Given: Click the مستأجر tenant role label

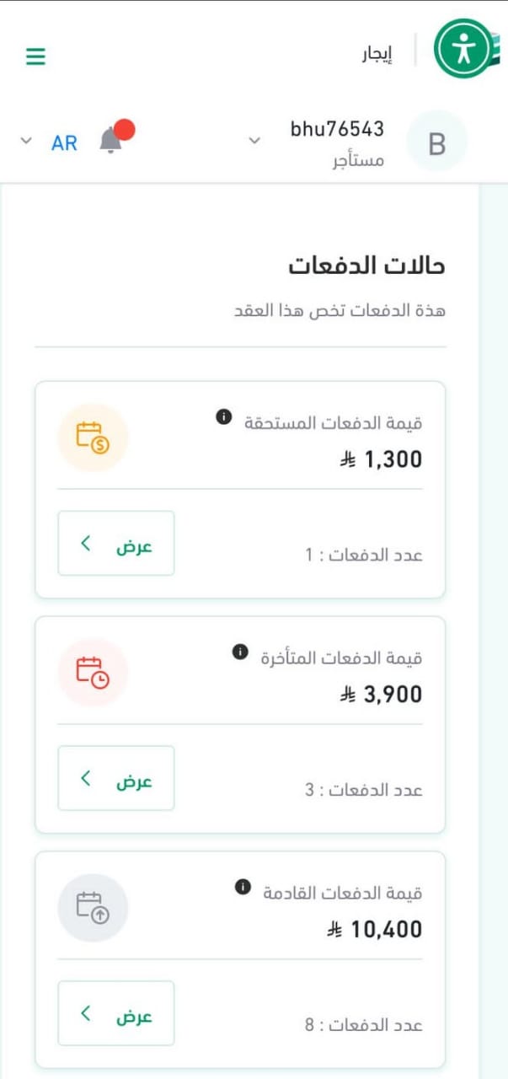Looking at the screenshot, I should point(359,160).
